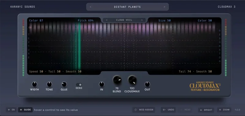
Task: Click the 1.0.0 version number
Action: point(238,110)
